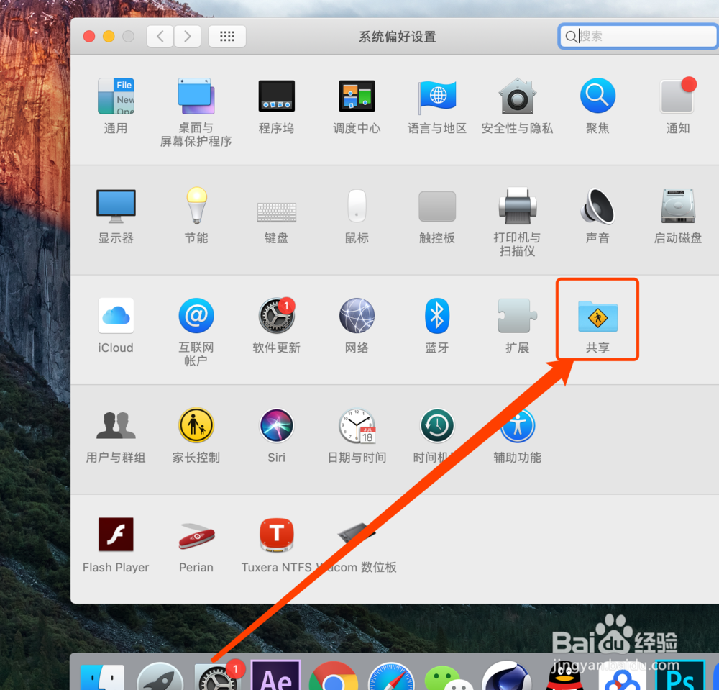Open Network (网络) preferences
719x690 pixels.
[357, 315]
